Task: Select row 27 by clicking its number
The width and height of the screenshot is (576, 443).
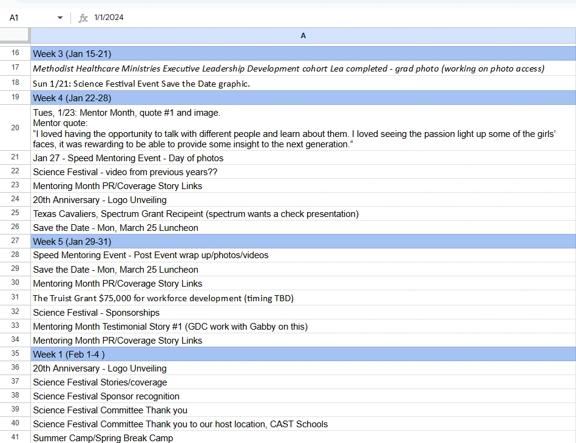Action: click(15, 241)
